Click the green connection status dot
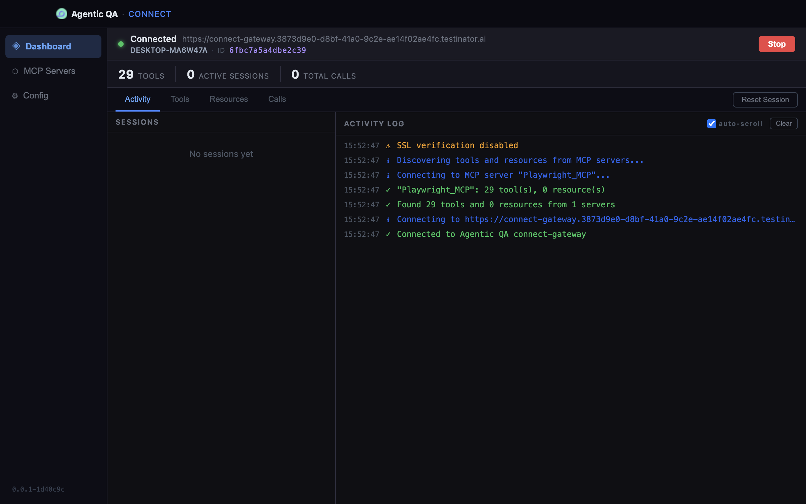The image size is (806, 504). tap(121, 44)
